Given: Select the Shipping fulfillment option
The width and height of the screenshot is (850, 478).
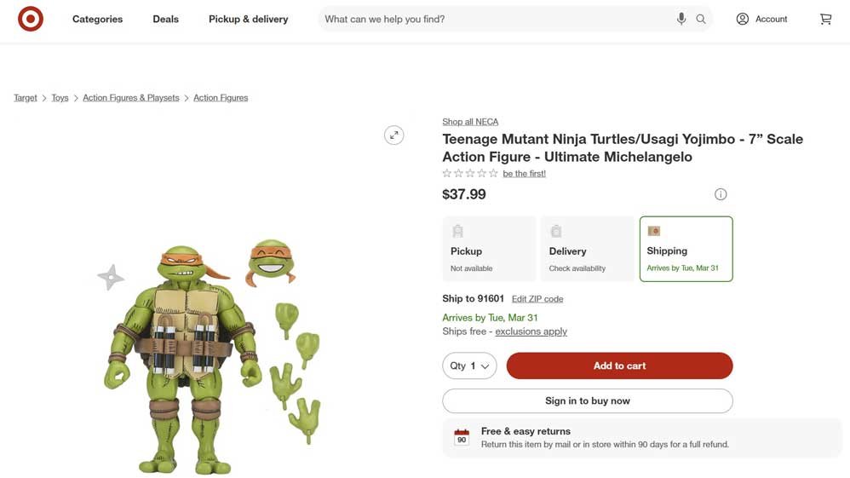Looking at the screenshot, I should click(x=686, y=249).
